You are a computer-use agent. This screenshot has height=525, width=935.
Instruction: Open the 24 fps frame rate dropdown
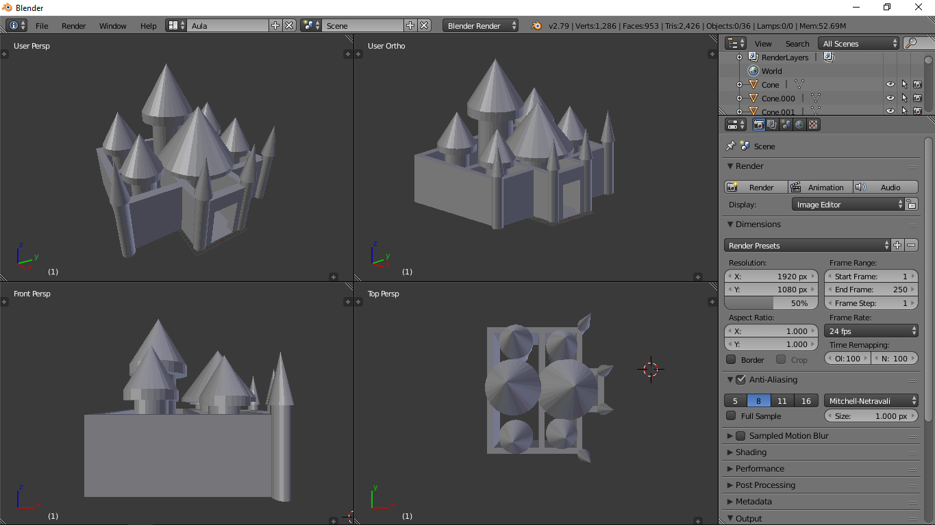(871, 331)
